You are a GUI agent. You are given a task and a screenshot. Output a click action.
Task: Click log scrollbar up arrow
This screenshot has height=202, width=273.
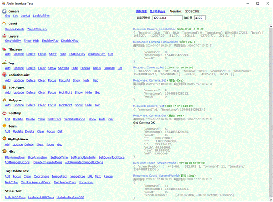click(x=271, y=26)
